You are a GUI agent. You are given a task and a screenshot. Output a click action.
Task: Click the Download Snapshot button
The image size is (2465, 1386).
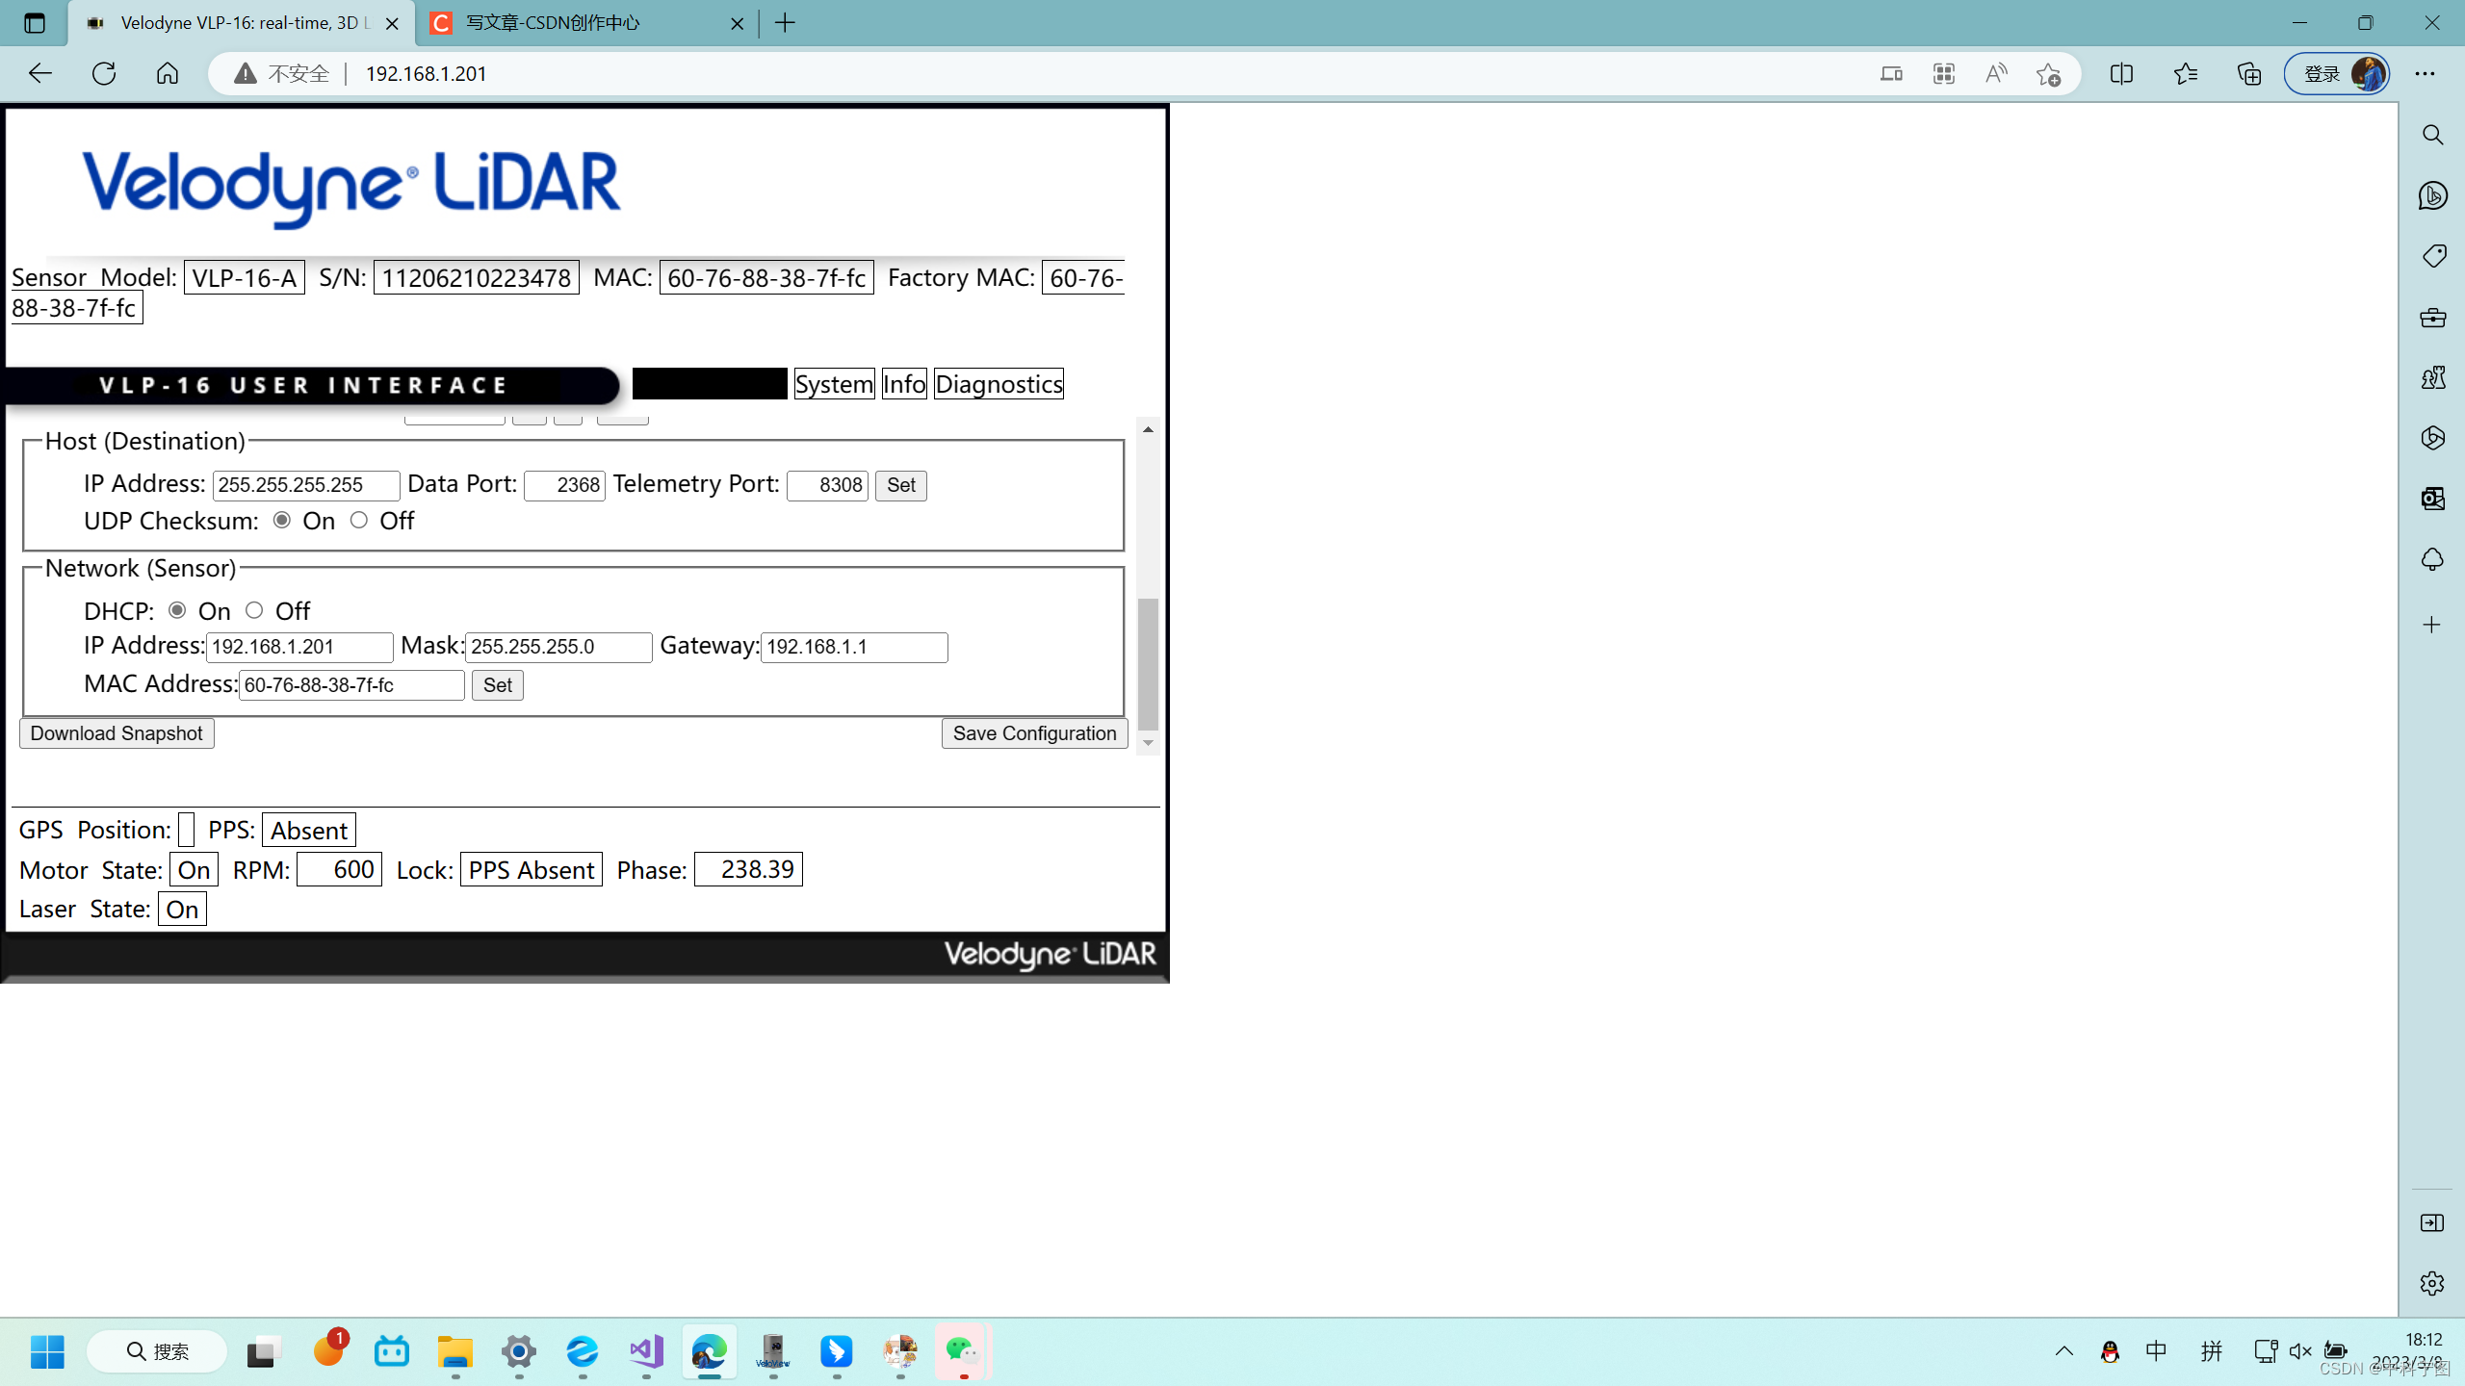pos(117,733)
